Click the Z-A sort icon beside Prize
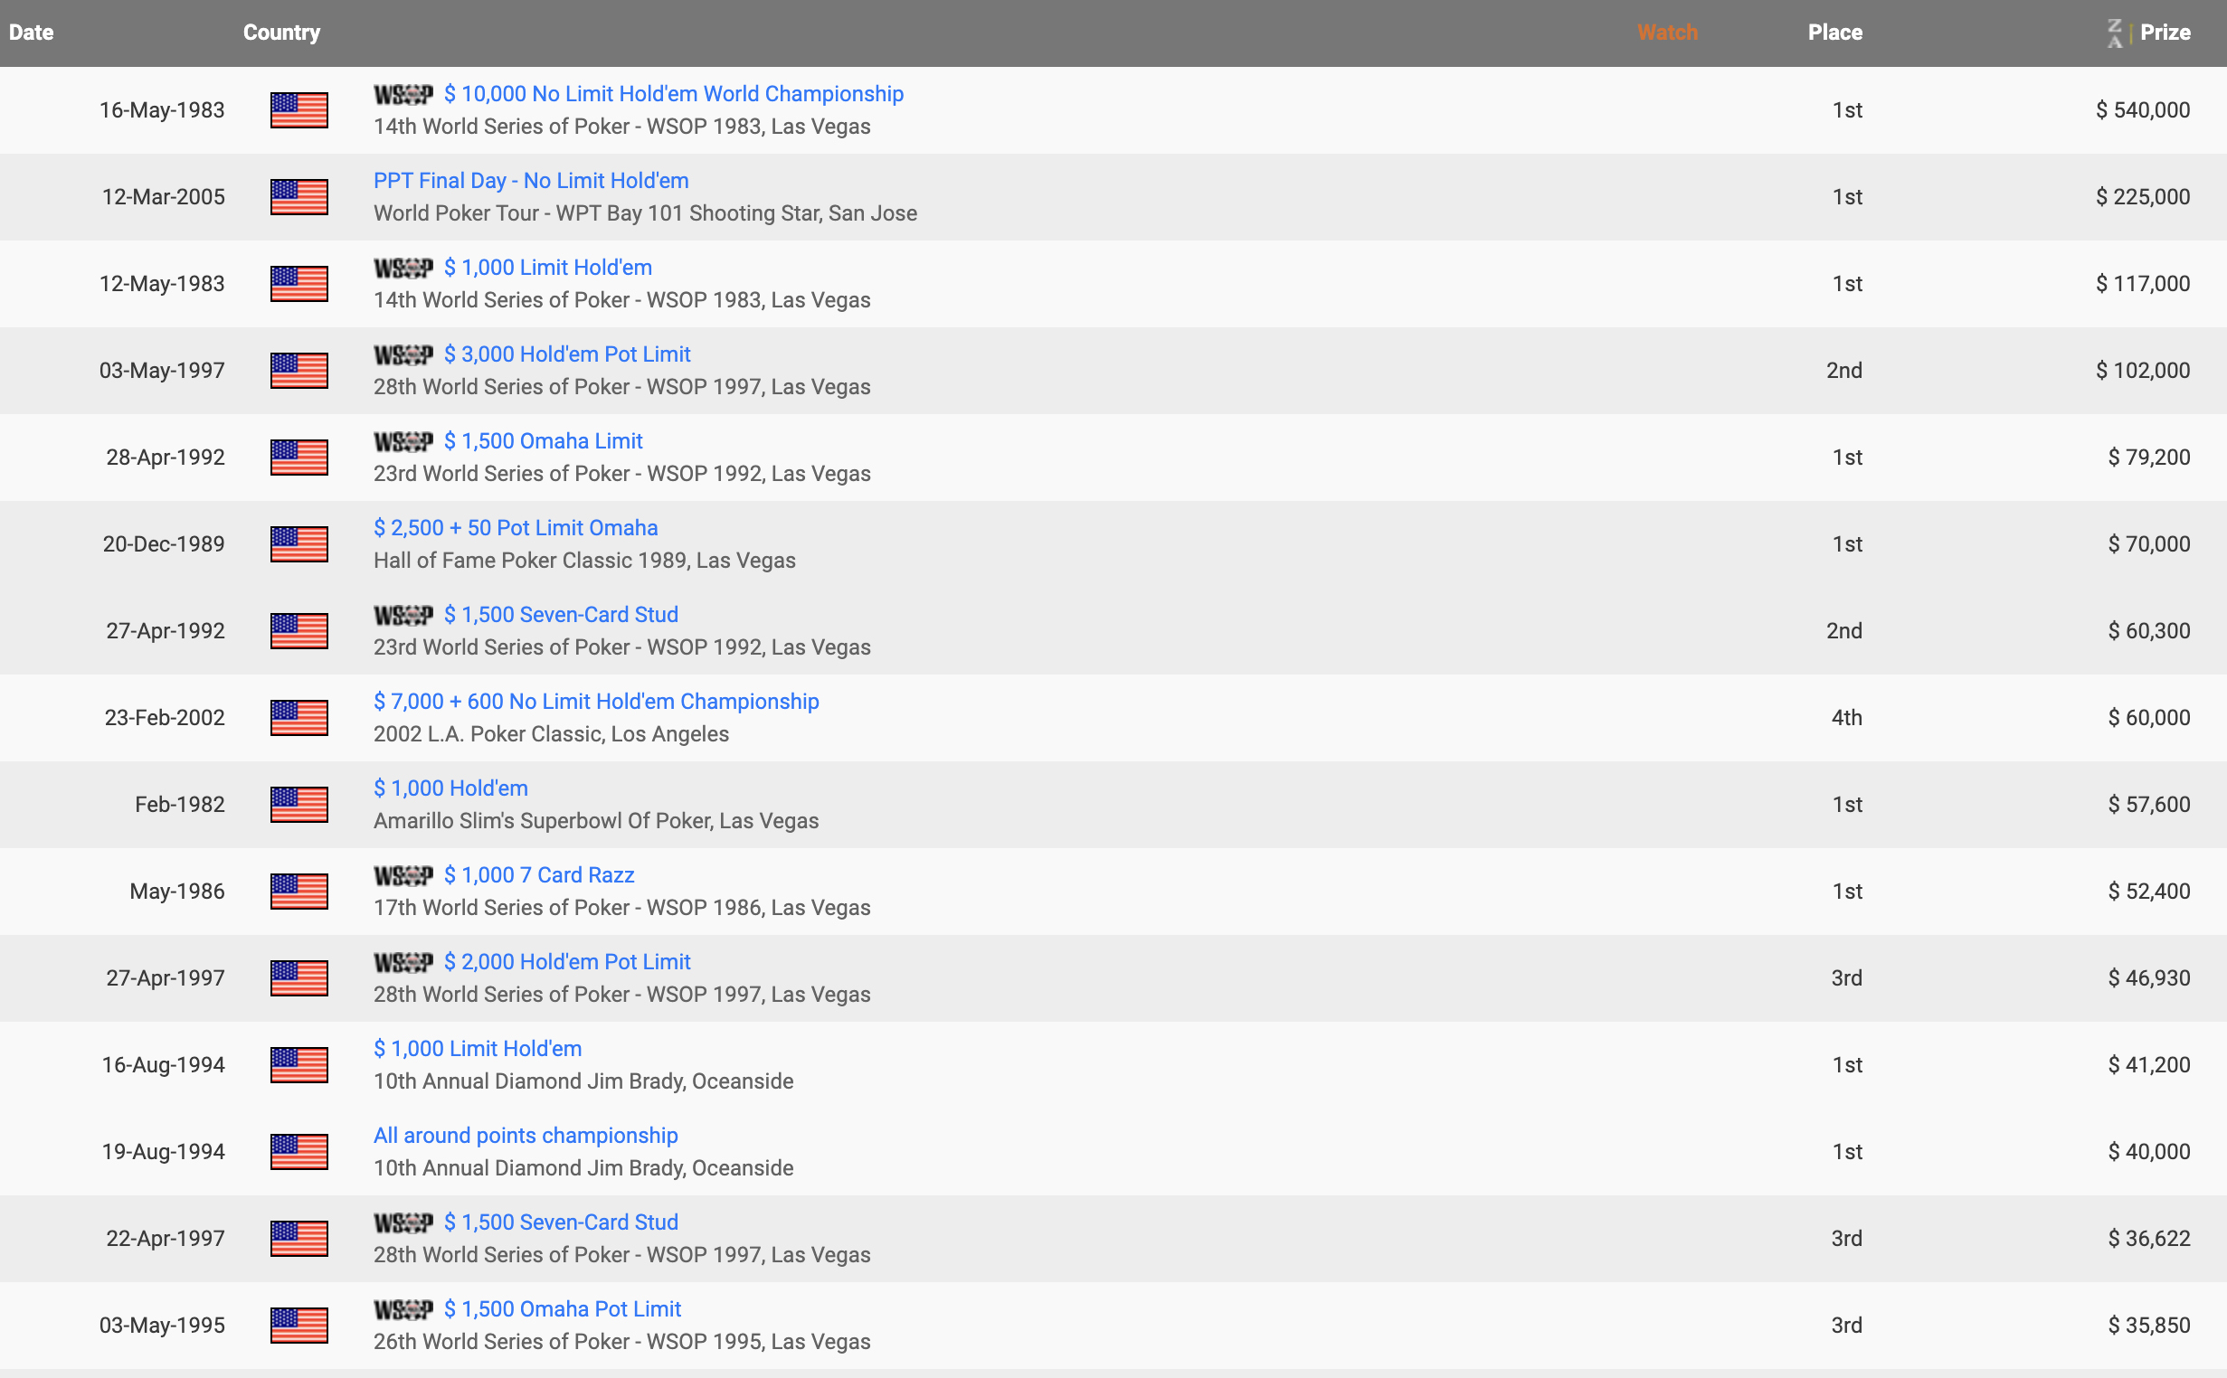This screenshot has height=1378, width=2227. 2114,33
